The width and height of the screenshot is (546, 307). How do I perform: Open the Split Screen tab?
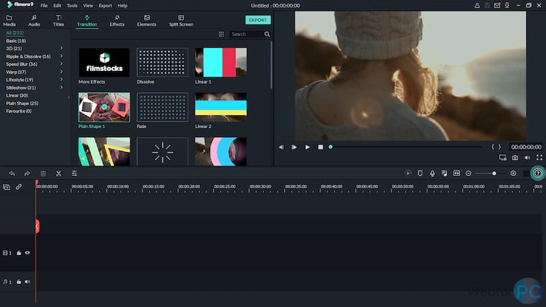181,20
